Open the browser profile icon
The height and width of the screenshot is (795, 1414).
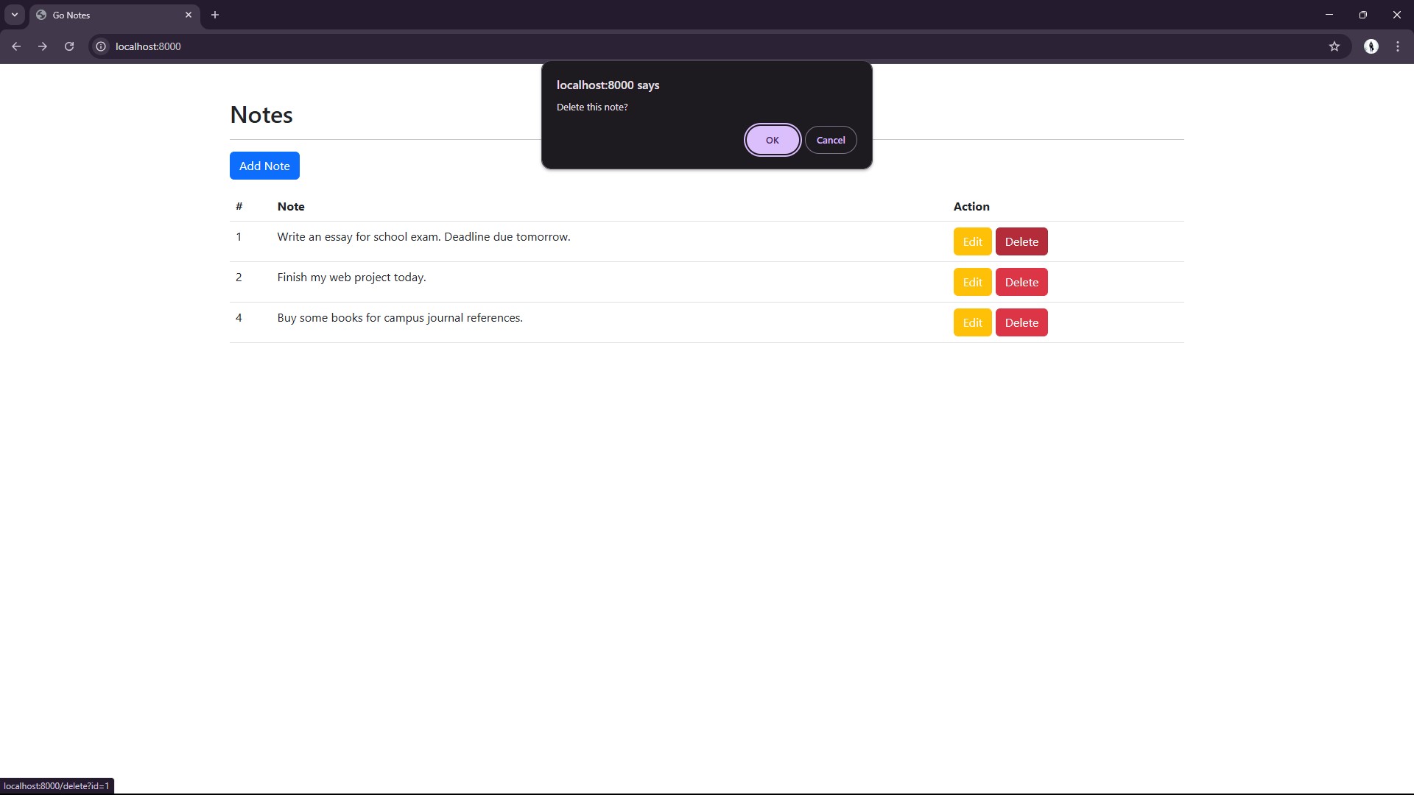click(1371, 46)
